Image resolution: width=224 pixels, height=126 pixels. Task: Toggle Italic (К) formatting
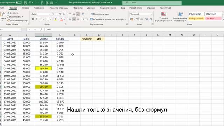click(37, 19)
